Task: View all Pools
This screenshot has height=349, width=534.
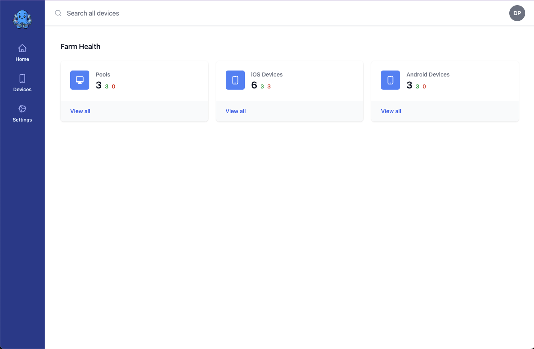Action: tap(80, 111)
